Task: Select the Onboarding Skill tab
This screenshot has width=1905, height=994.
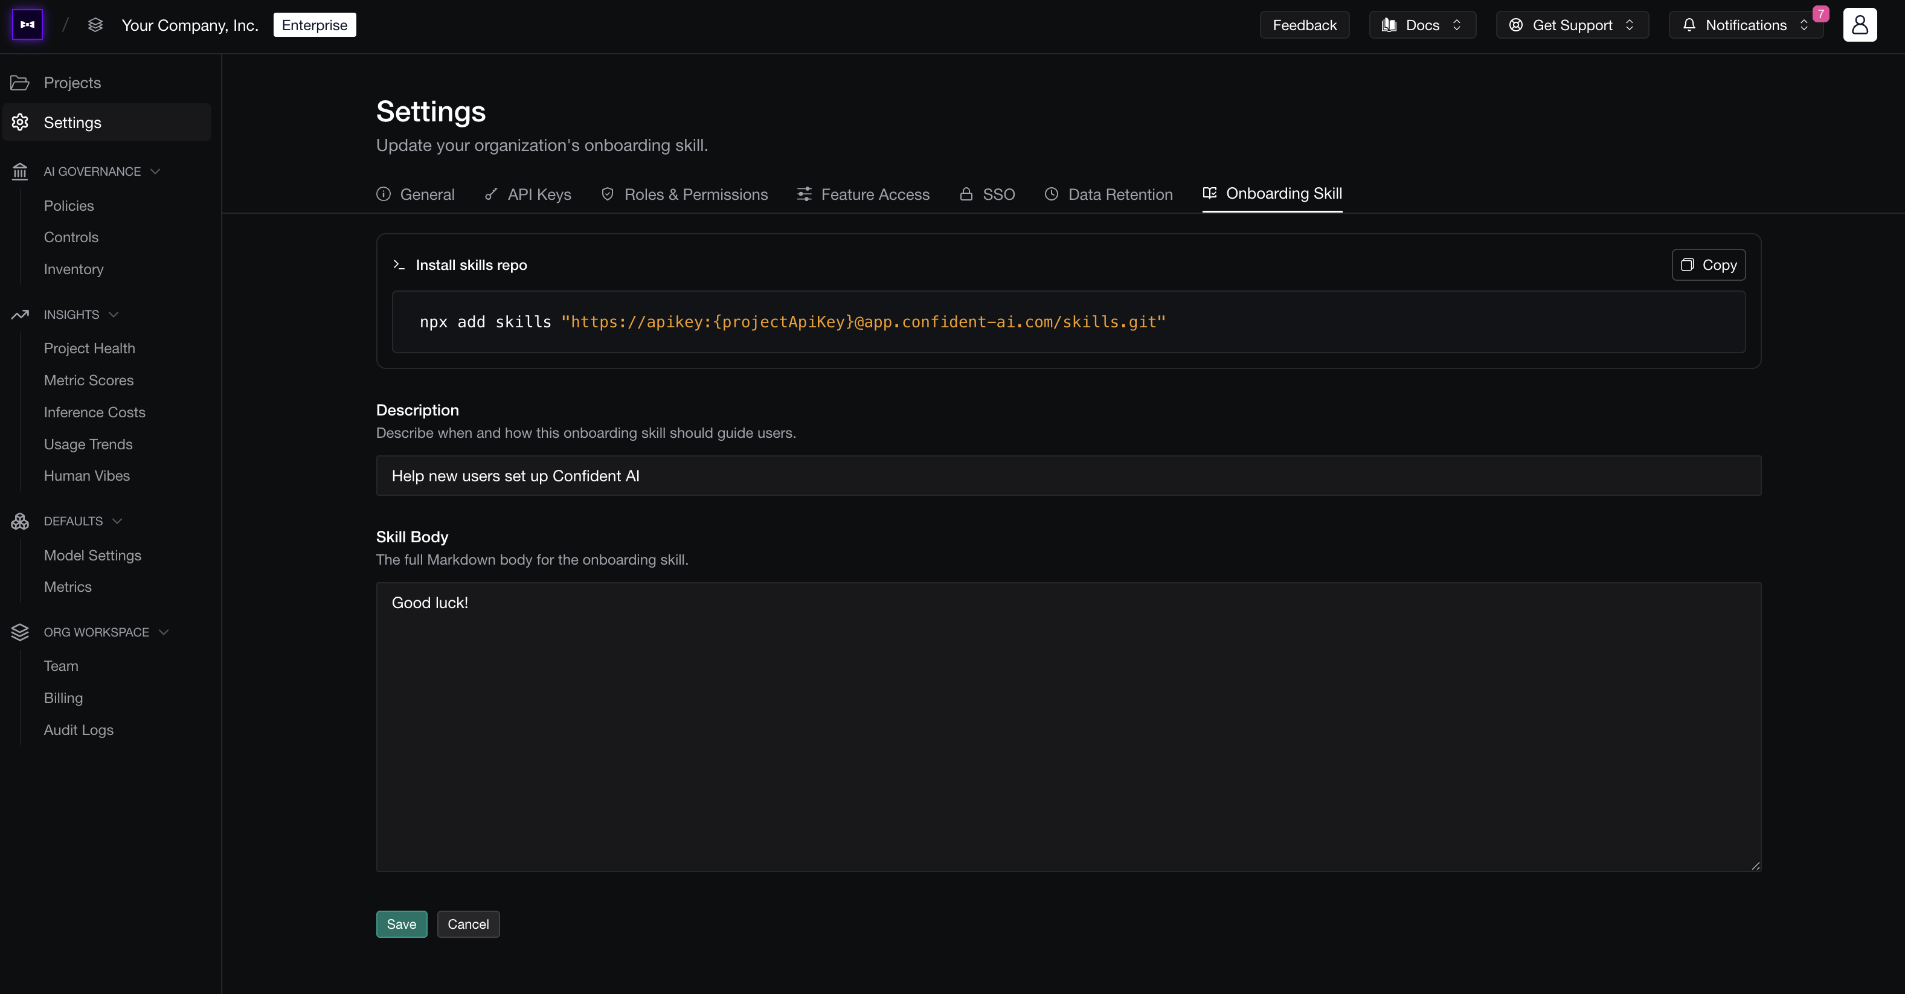Action: tap(1272, 193)
